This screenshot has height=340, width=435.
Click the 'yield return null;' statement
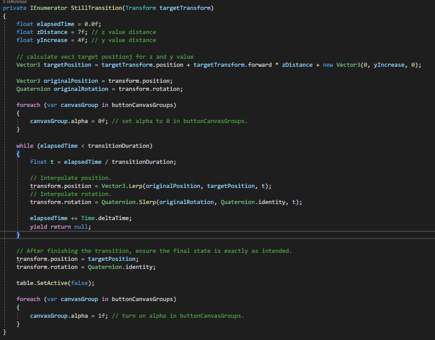pos(61,227)
